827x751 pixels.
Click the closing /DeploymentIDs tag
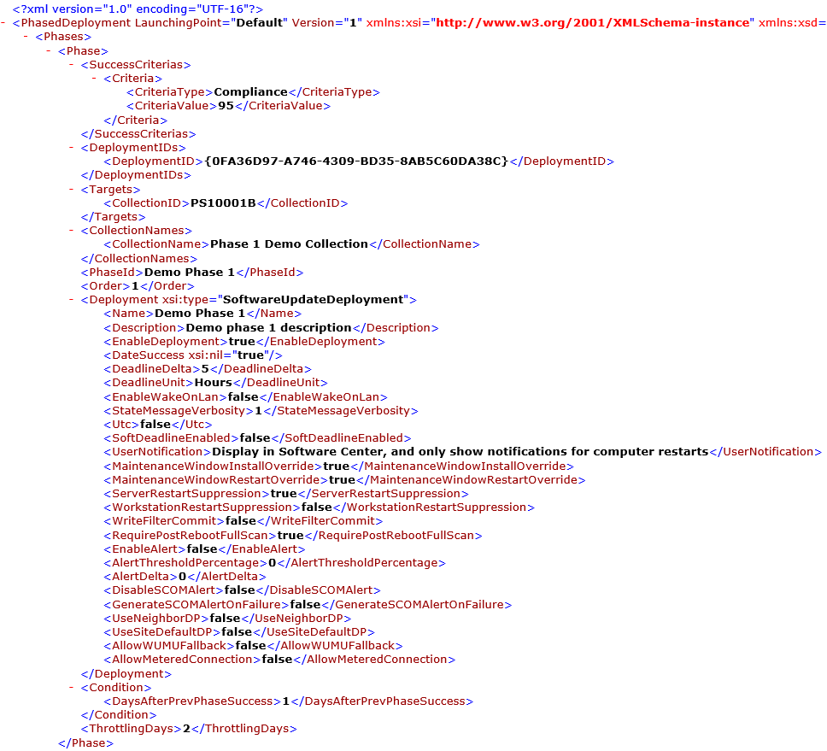(x=136, y=174)
